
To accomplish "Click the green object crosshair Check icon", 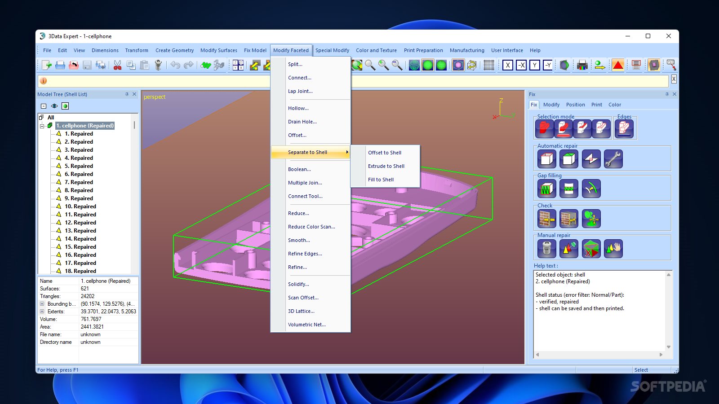I will click(x=591, y=219).
